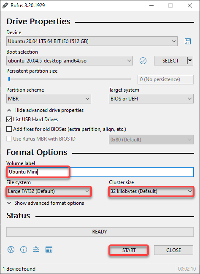
Task: Uncheck List USB Hard Drives
Action: point(9,119)
